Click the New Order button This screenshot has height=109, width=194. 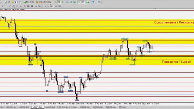click(x=29, y=2)
